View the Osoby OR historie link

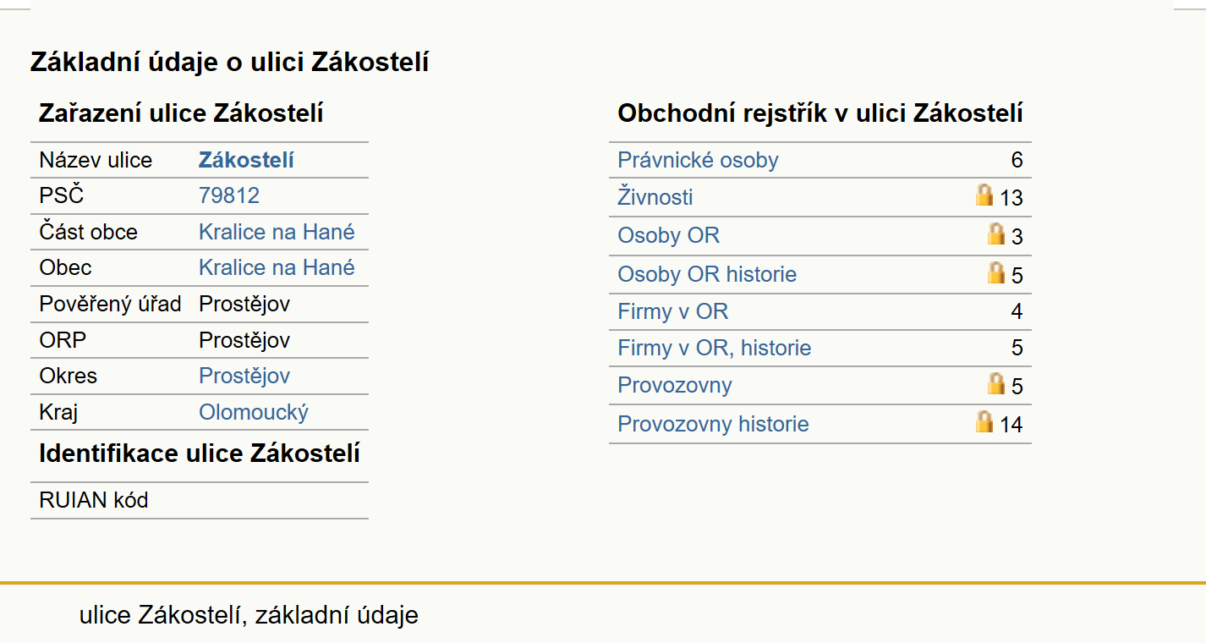click(707, 274)
